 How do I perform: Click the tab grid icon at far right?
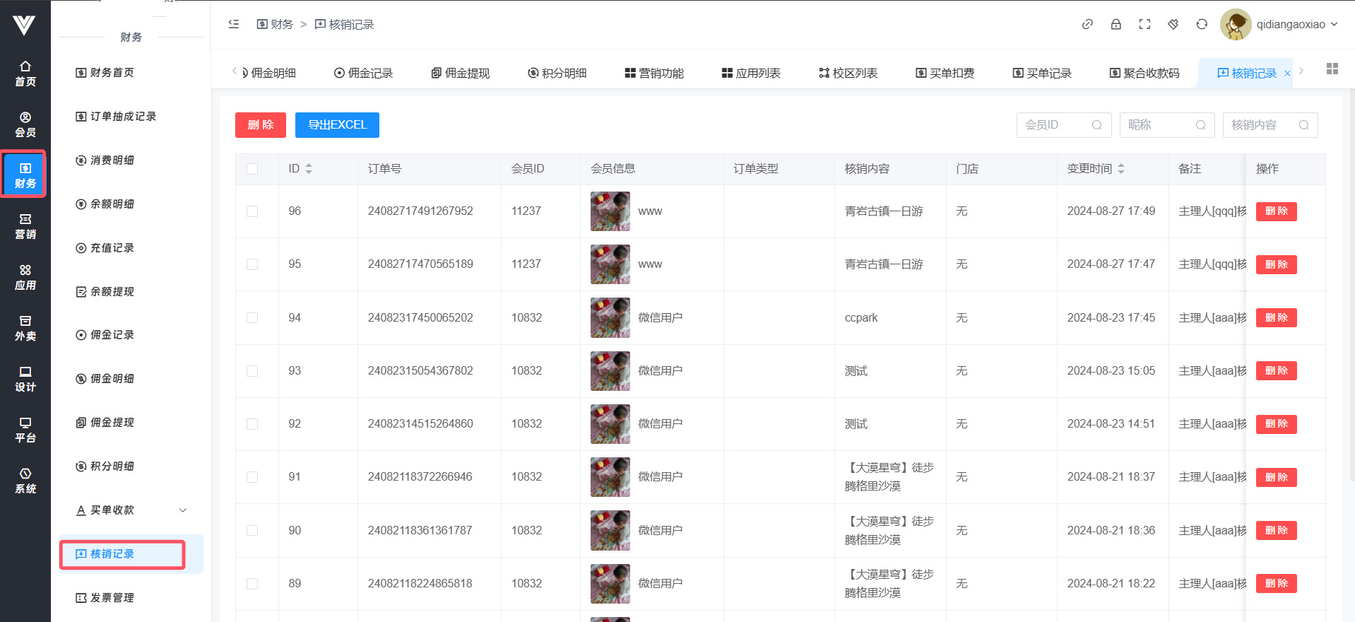click(x=1332, y=69)
